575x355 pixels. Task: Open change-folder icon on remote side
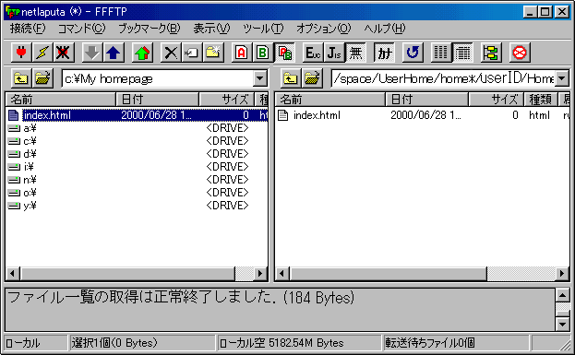click(312, 78)
